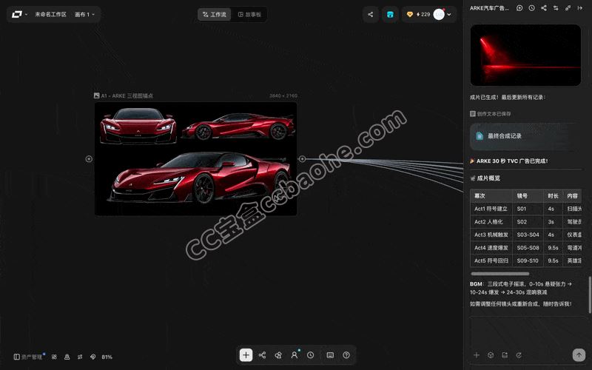592x370 pixels.
Task: Open history clock icon in bottom toolbar
Action: (310, 355)
